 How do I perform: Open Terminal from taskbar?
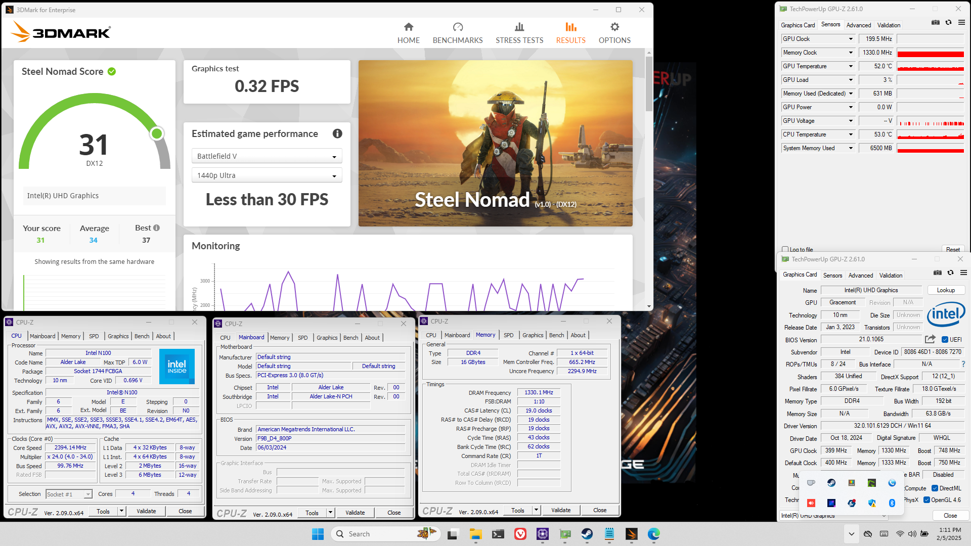click(x=498, y=534)
